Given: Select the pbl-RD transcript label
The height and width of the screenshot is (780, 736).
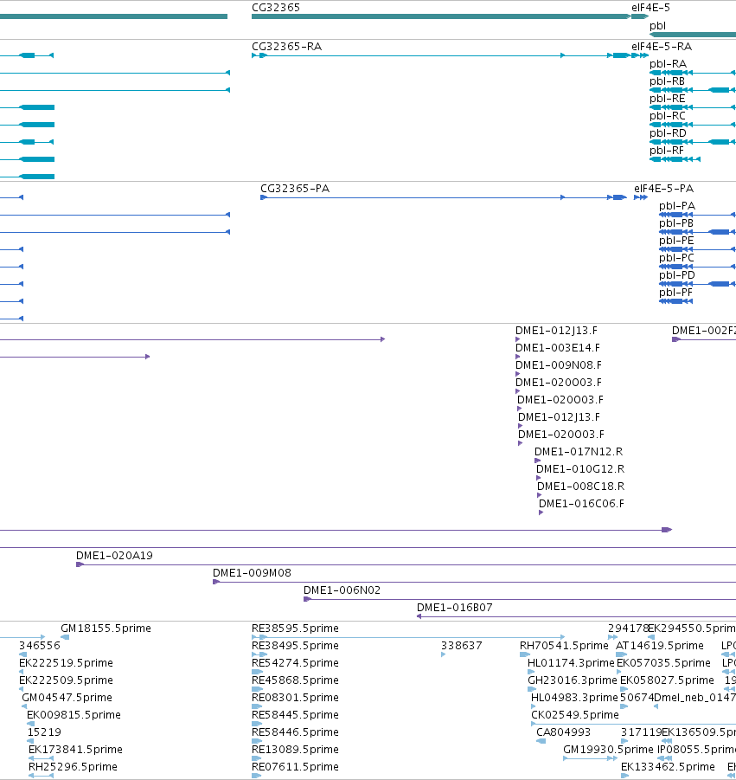Looking at the screenshot, I should [x=668, y=133].
